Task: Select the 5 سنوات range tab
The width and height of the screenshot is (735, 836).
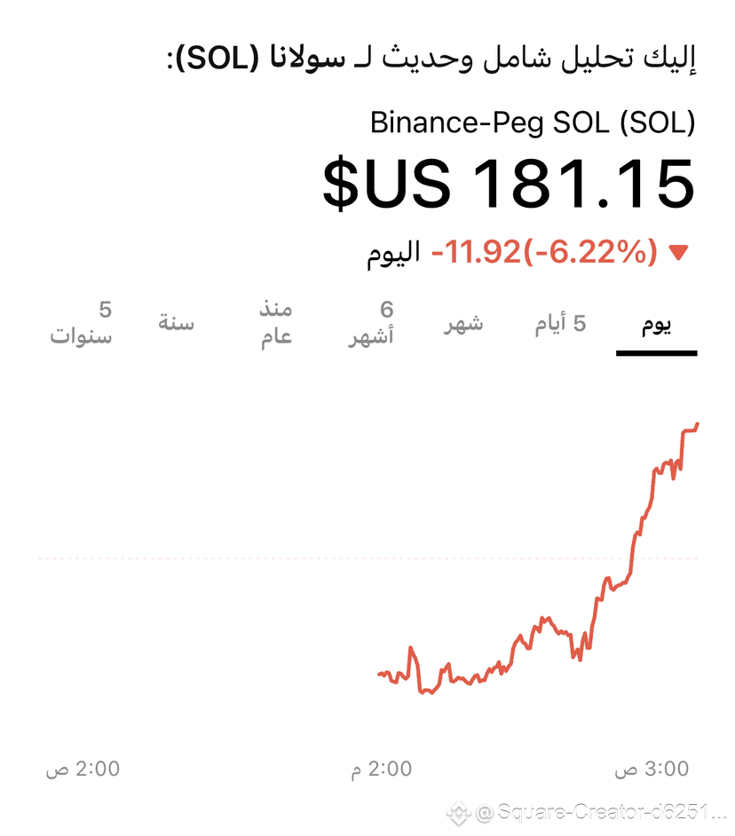Action: pos(81,322)
